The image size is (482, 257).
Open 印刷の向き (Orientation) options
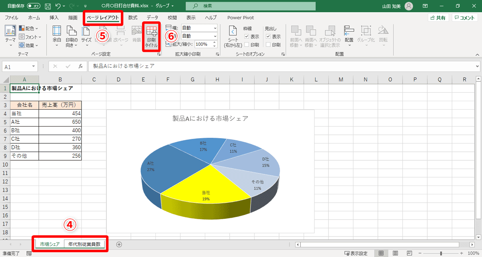click(71, 34)
